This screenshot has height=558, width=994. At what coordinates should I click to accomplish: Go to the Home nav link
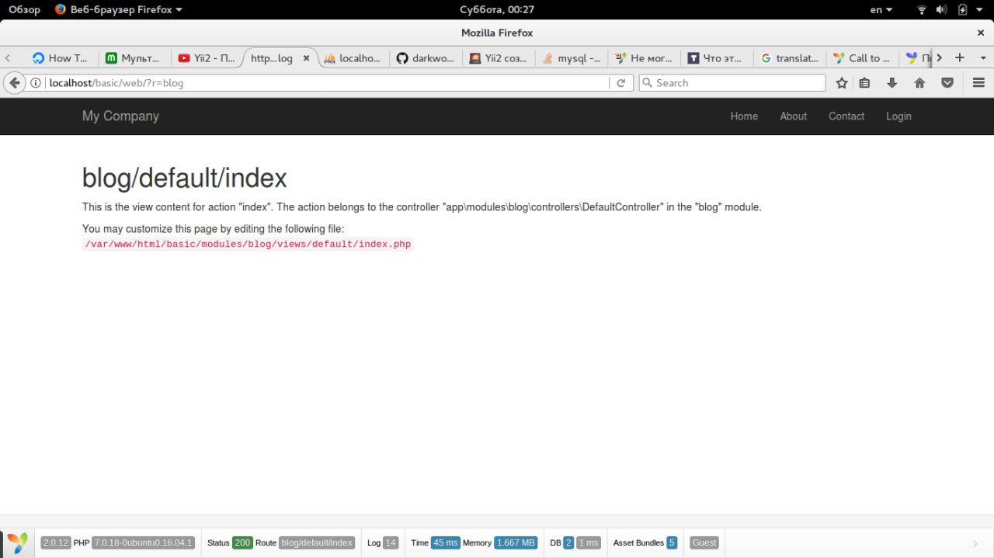tap(744, 116)
